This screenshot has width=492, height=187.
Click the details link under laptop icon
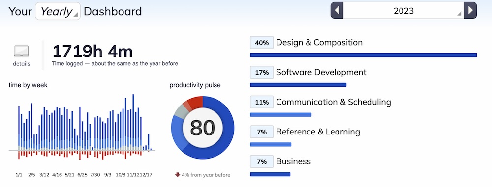pos(21,64)
